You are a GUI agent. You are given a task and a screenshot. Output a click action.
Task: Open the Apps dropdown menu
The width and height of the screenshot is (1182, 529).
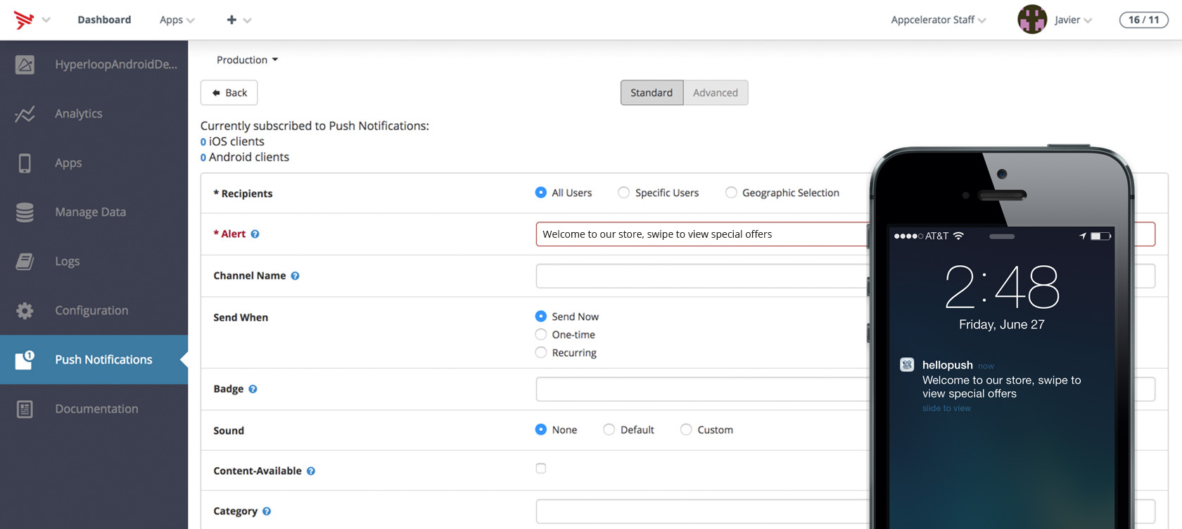point(177,20)
